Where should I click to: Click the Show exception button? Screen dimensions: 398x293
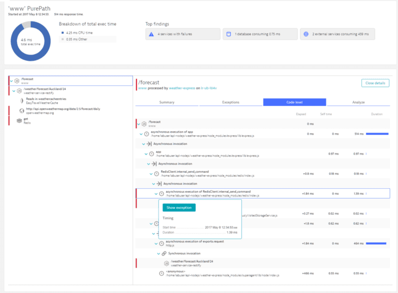click(x=179, y=208)
